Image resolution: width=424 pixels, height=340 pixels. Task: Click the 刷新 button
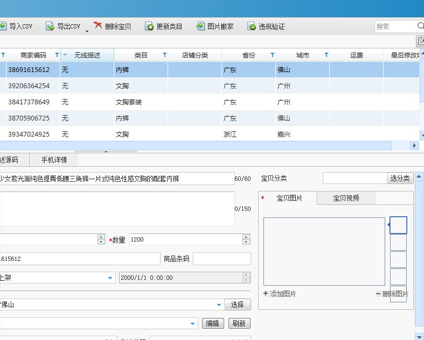pyautogui.click(x=239, y=323)
